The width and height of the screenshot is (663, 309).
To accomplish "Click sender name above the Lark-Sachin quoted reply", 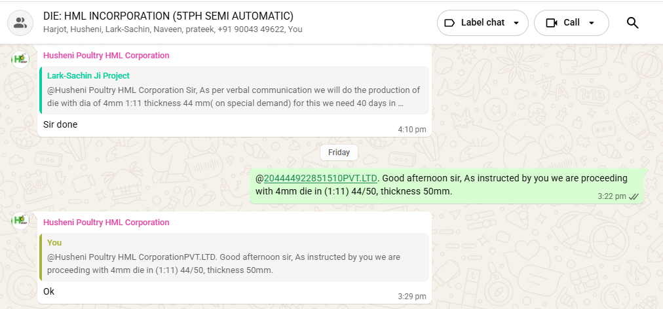I will (x=106, y=56).
